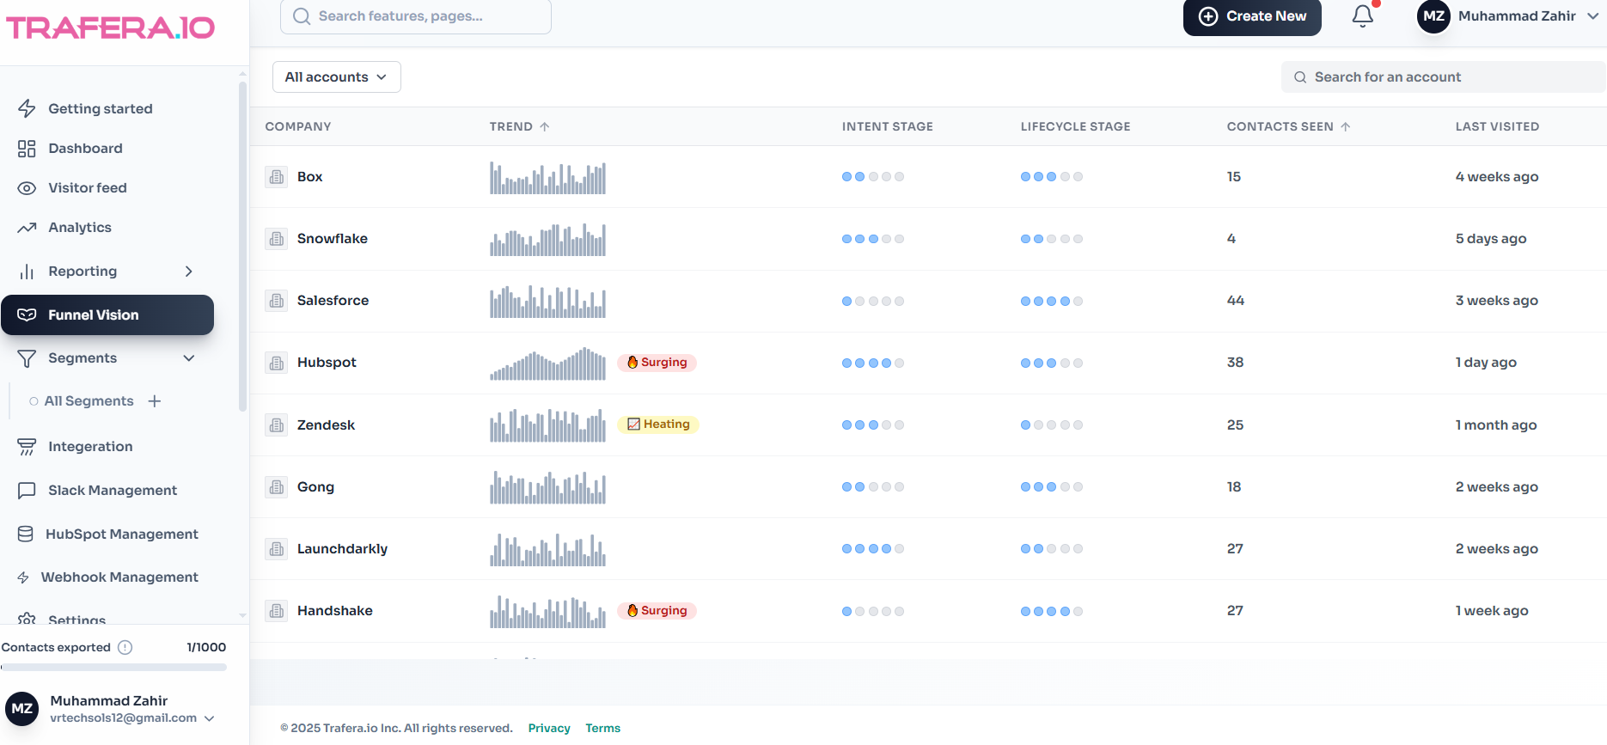Click the HubSpot Management database icon
Image resolution: width=1607 pixels, height=745 pixels.
pyautogui.click(x=26, y=534)
